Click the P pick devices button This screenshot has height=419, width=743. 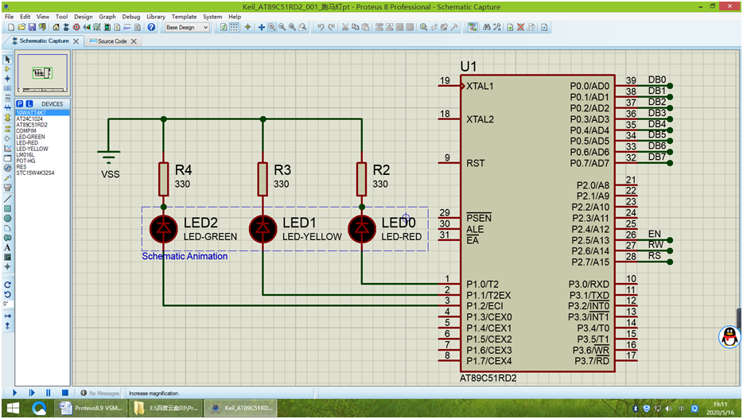pos(19,103)
